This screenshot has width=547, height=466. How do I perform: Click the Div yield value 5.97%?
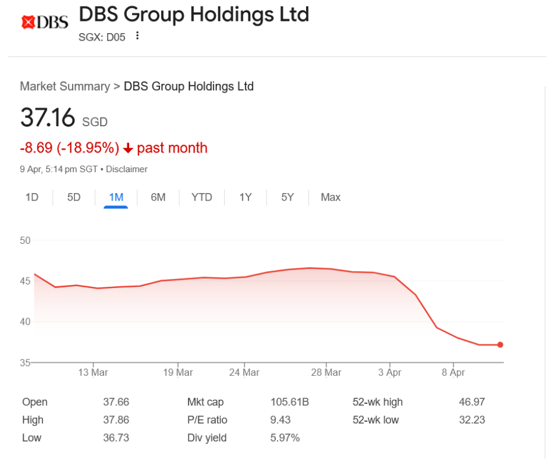(x=285, y=437)
